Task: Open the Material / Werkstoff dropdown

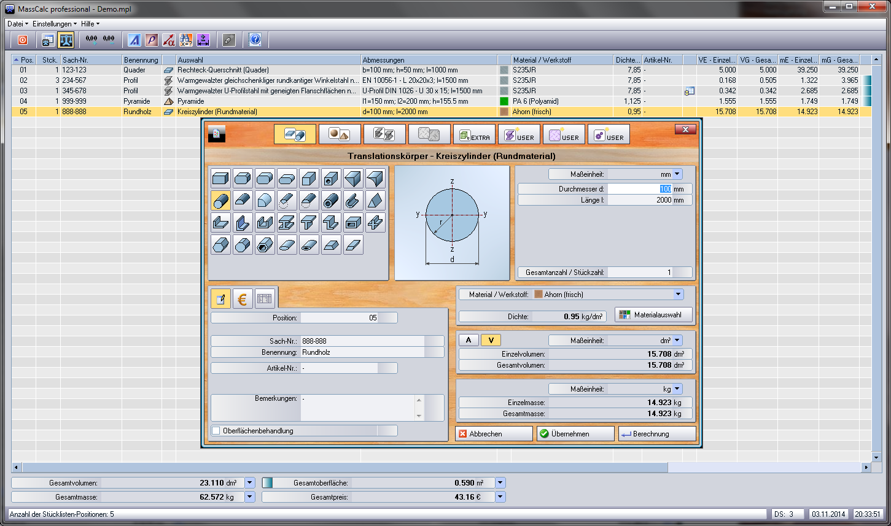Action: [677, 295]
